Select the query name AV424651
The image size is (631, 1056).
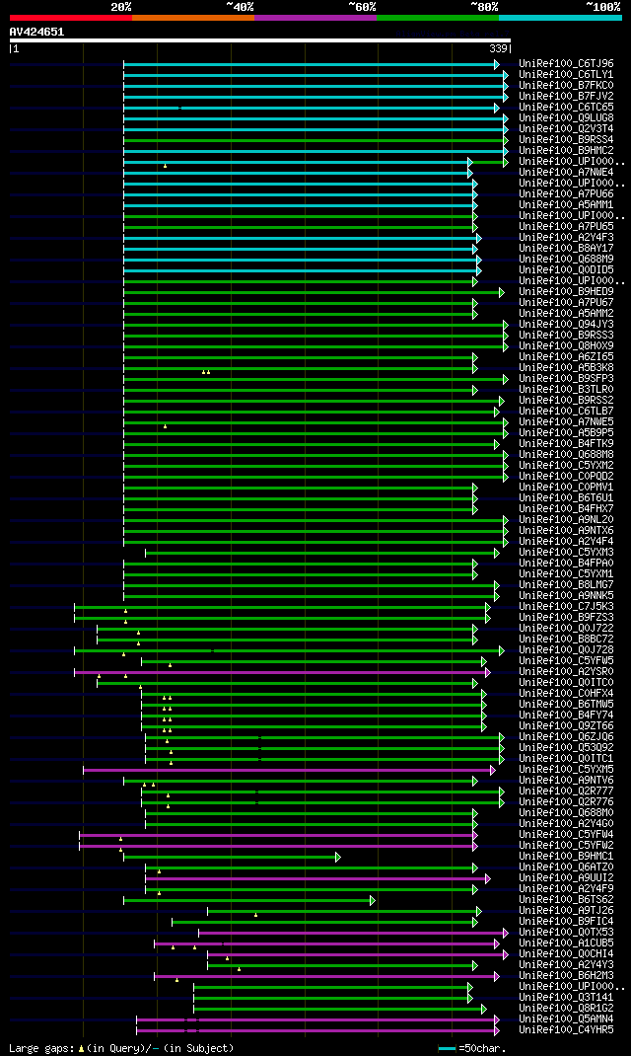tap(37, 32)
